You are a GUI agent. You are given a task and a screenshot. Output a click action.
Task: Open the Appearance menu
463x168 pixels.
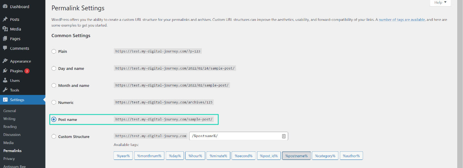coord(22,61)
